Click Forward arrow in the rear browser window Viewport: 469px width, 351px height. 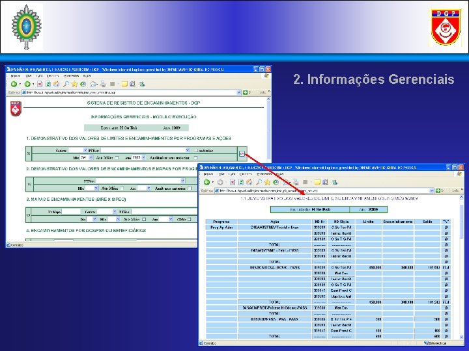coord(27,84)
